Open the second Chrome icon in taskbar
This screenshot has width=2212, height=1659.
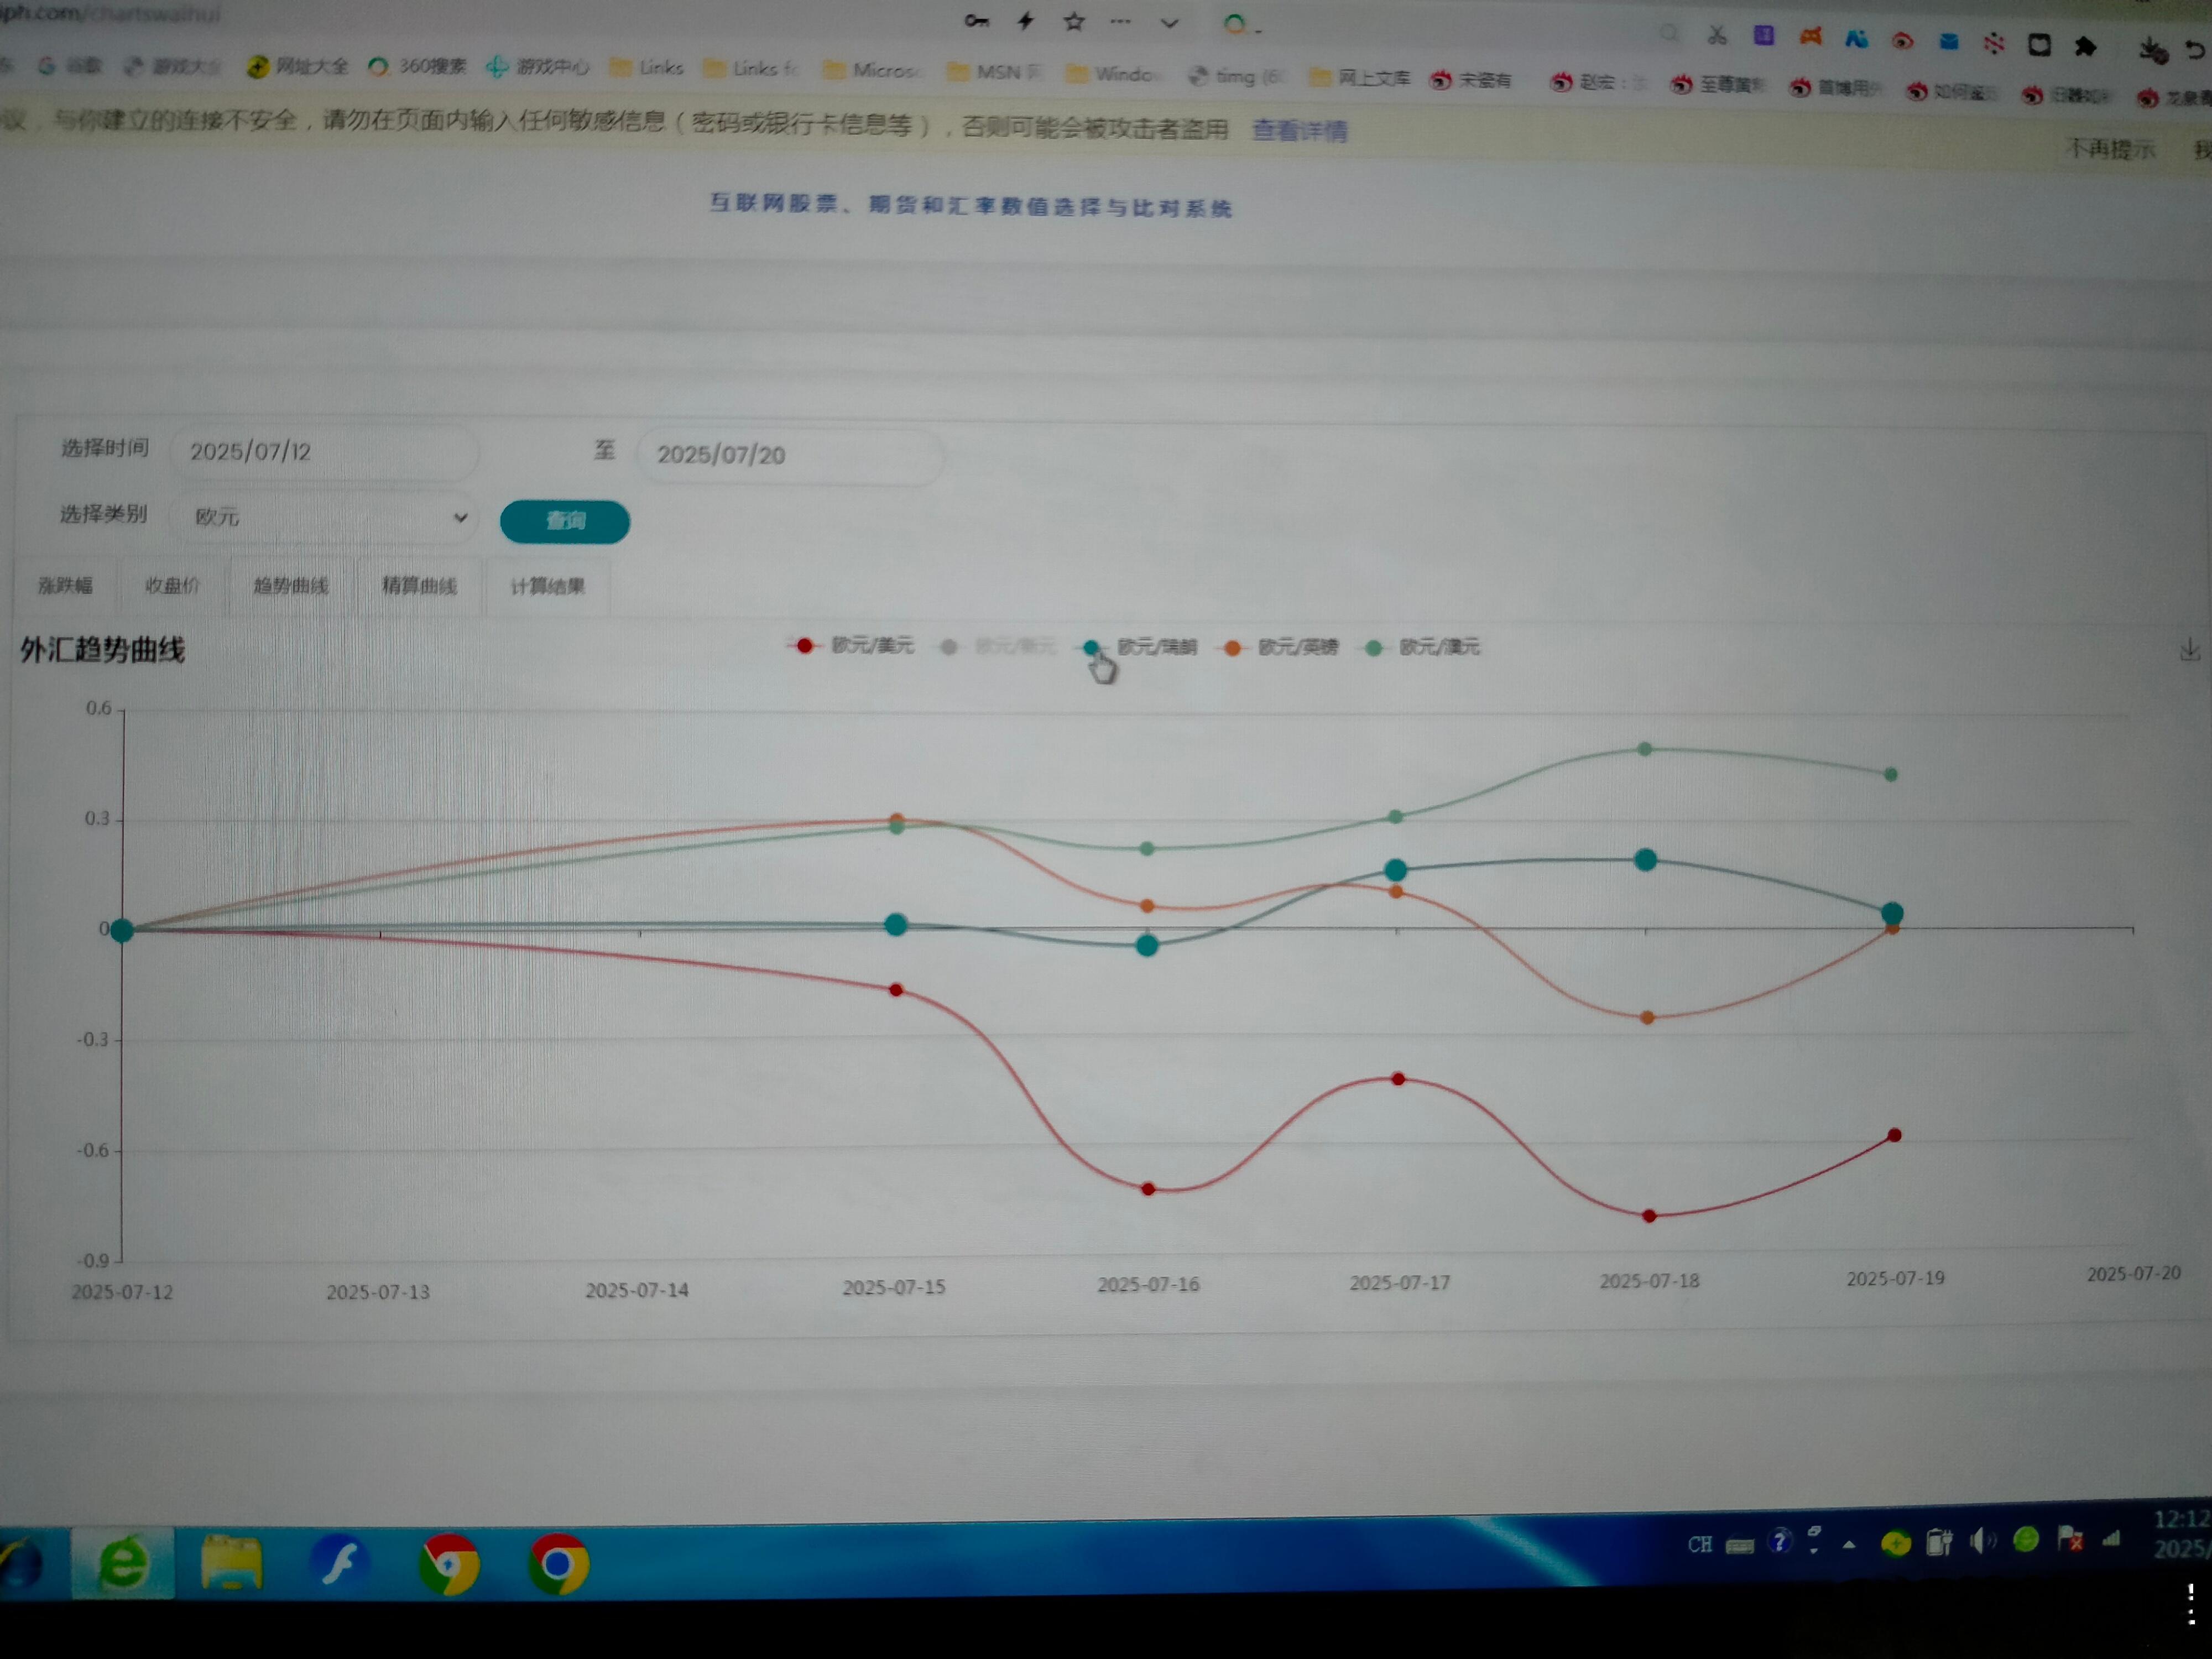tap(558, 1564)
